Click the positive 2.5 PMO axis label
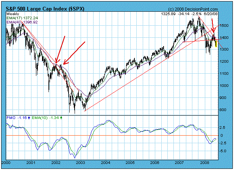The height and width of the screenshot is (170, 234). (x=222, y=128)
